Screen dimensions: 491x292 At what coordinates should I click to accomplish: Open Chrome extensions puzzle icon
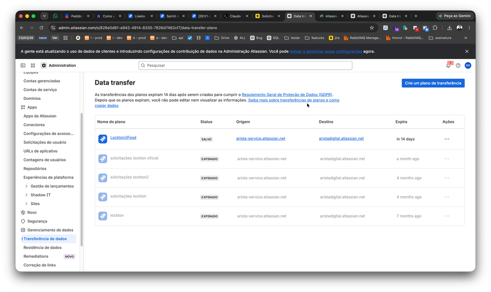pyautogui.click(x=435, y=28)
